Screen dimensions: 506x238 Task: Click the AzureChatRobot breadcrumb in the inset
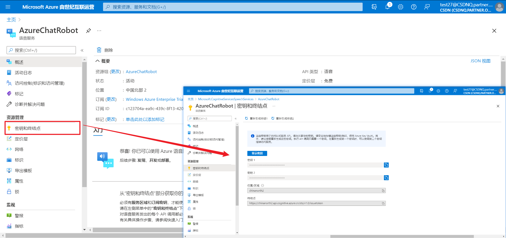[x=269, y=99]
